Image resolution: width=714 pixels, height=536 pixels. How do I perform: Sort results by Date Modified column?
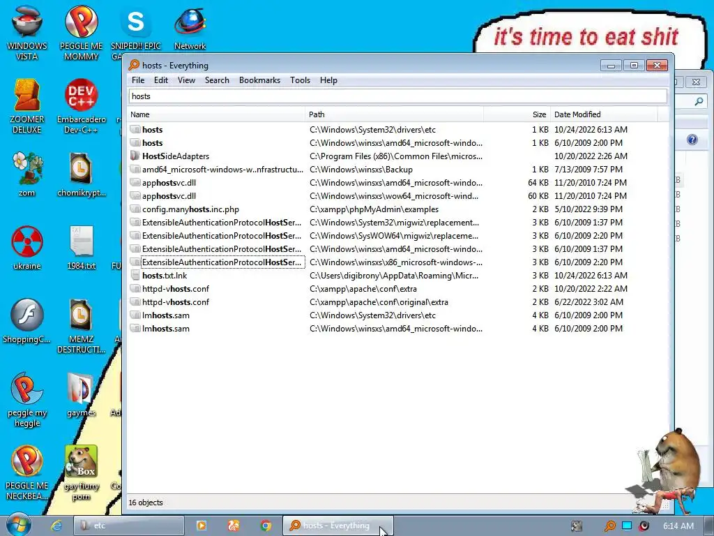pyautogui.click(x=604, y=114)
